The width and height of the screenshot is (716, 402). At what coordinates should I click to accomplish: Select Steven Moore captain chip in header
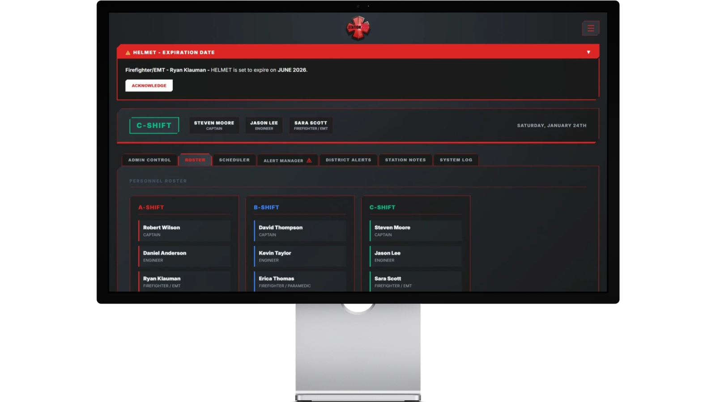[214, 125]
